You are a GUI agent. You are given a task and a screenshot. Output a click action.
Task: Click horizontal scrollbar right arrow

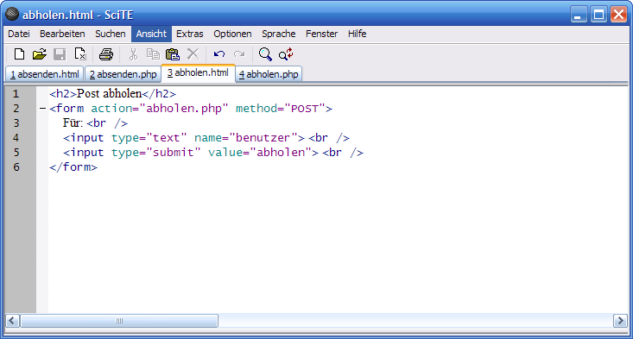(x=620, y=321)
